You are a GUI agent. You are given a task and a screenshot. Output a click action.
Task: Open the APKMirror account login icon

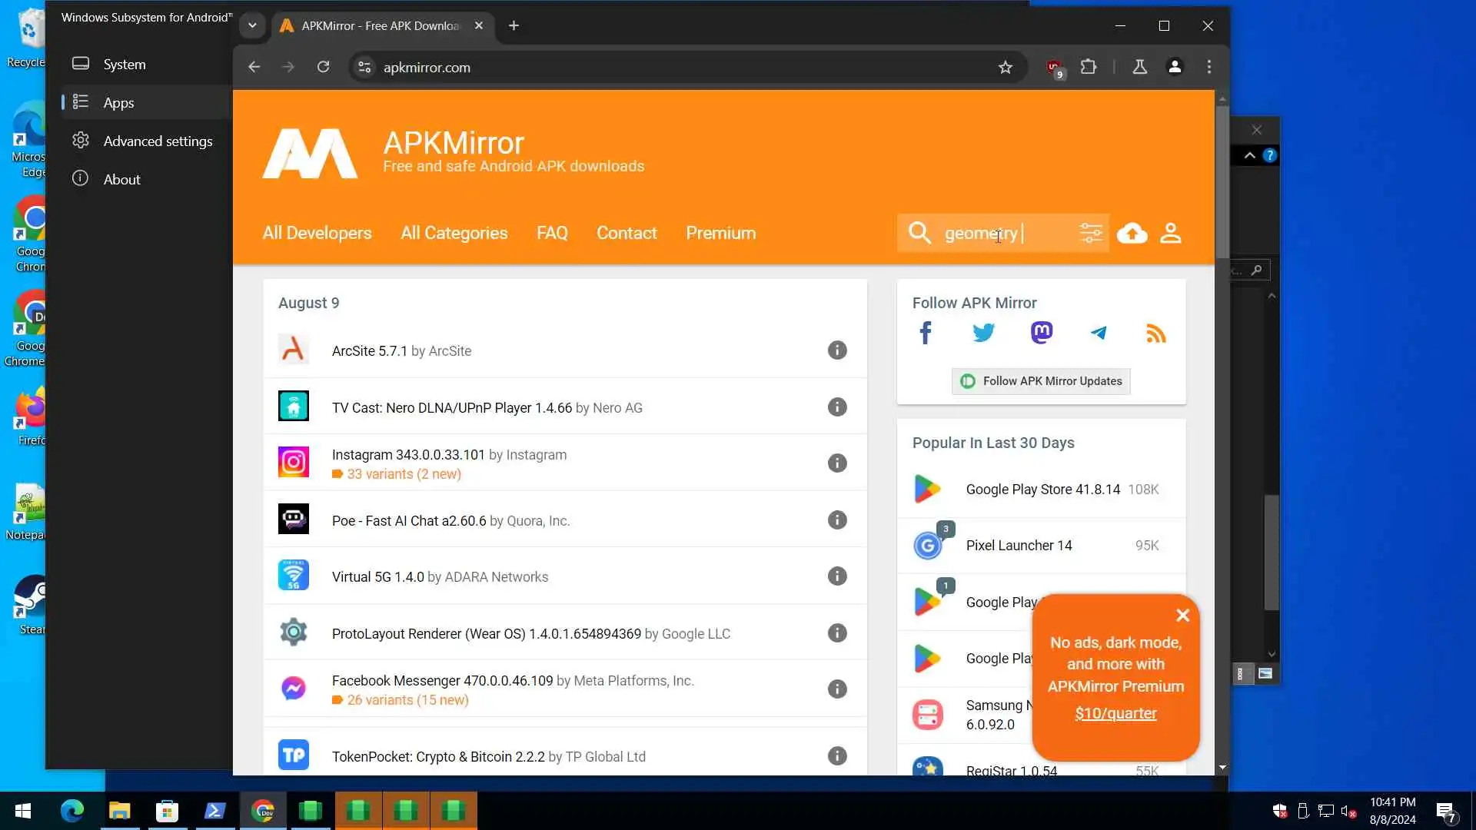(1170, 233)
